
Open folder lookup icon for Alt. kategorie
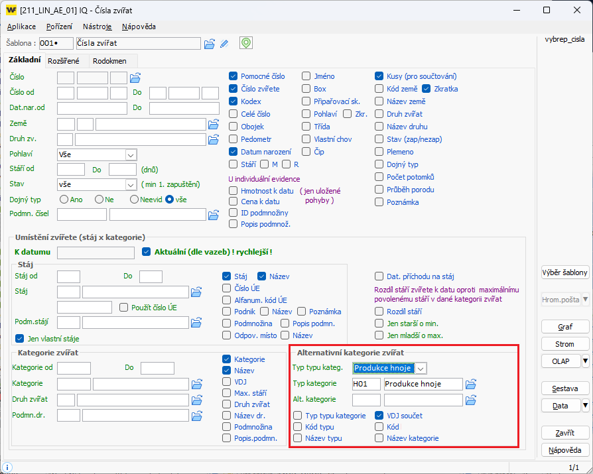pyautogui.click(x=471, y=400)
